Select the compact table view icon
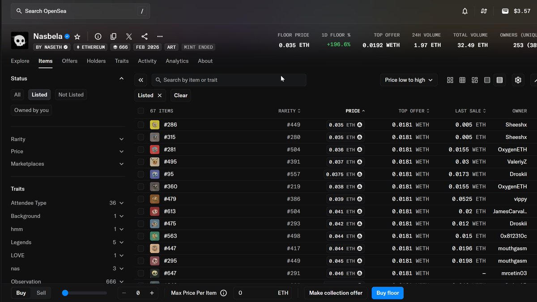537x302 pixels. pos(499,80)
